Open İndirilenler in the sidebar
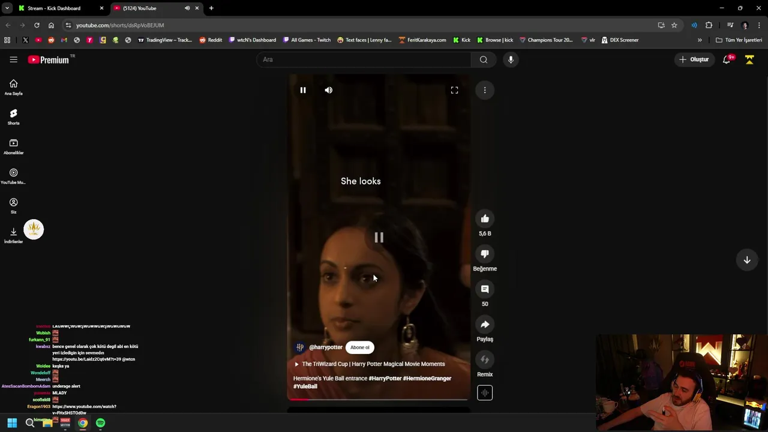This screenshot has width=768, height=432. (13, 236)
